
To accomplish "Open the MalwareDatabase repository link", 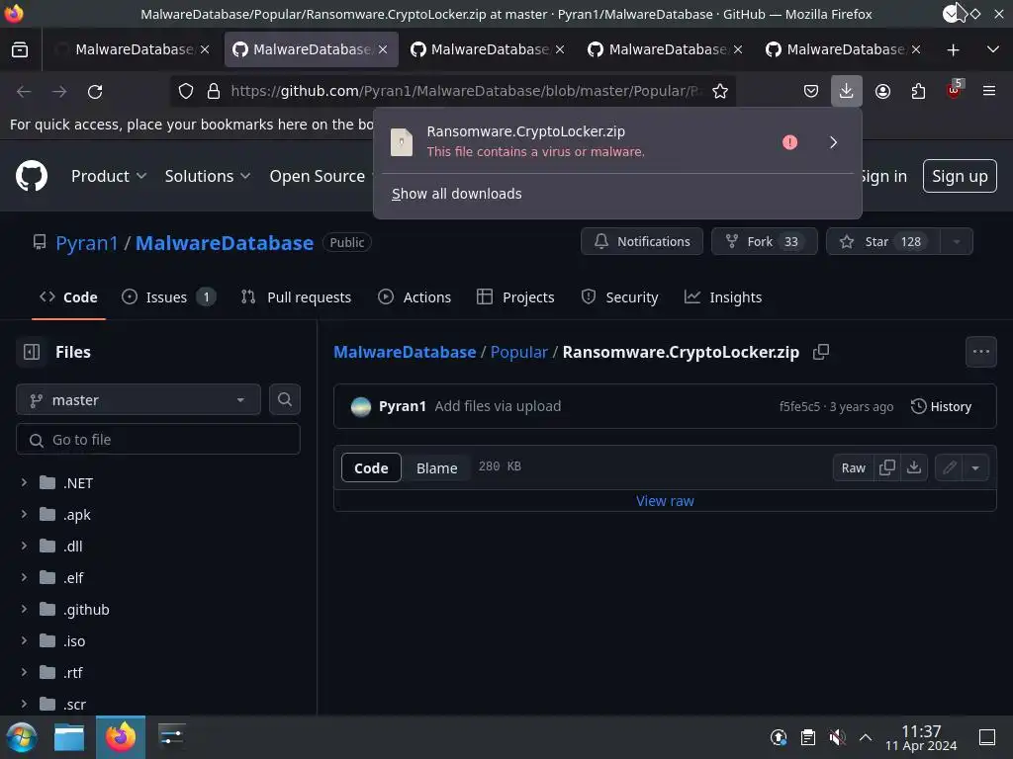I will 225,243.
